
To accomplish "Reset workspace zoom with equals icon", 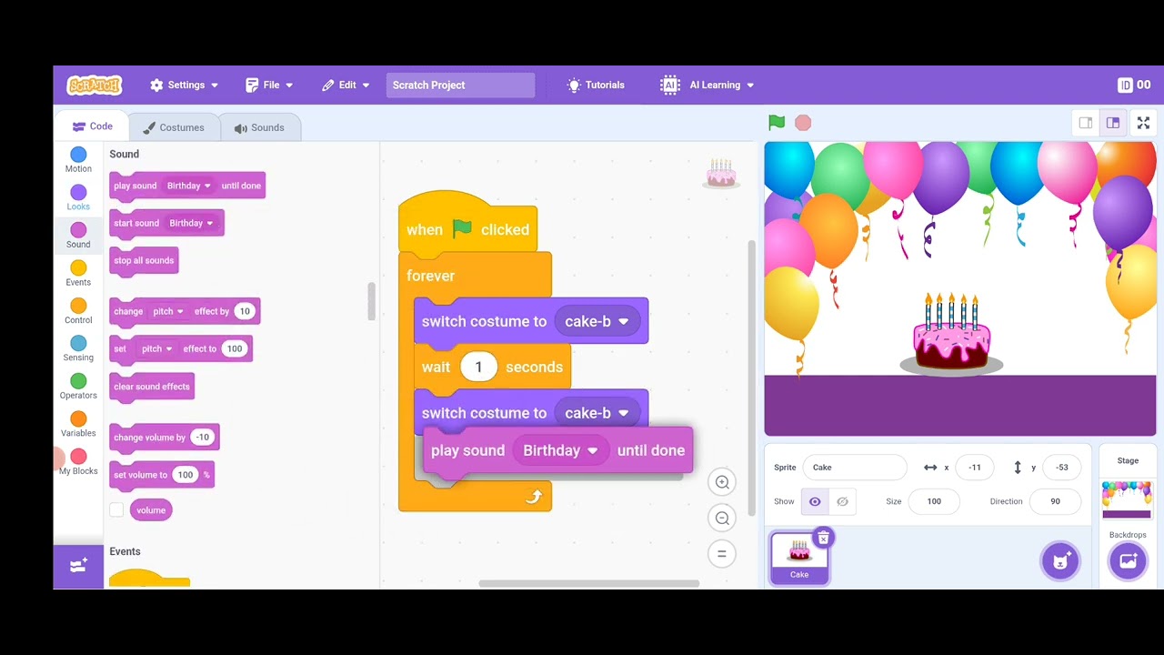I will point(722,553).
